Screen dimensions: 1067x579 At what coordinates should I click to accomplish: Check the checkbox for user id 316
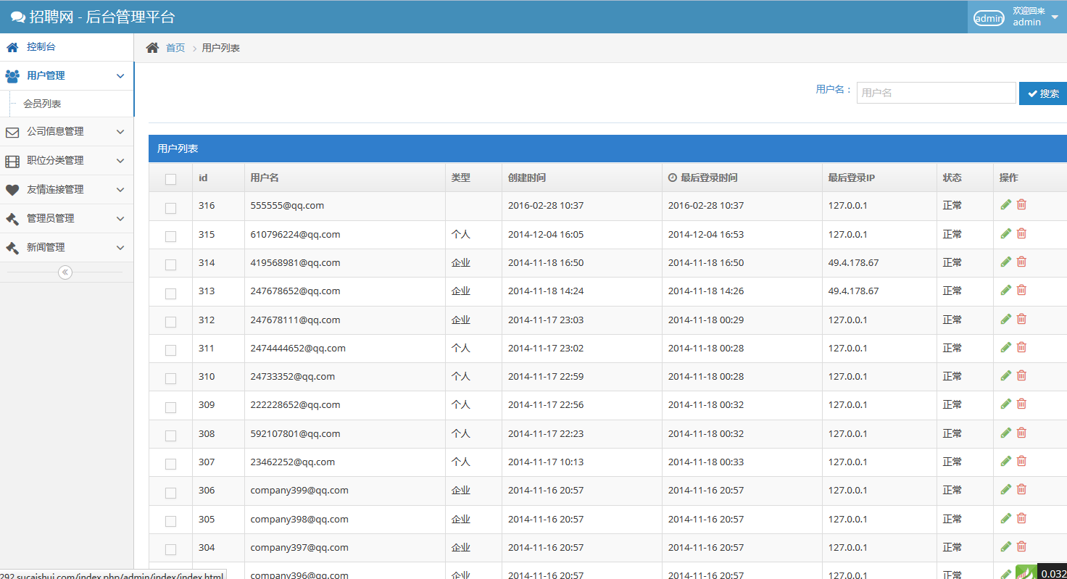click(170, 208)
